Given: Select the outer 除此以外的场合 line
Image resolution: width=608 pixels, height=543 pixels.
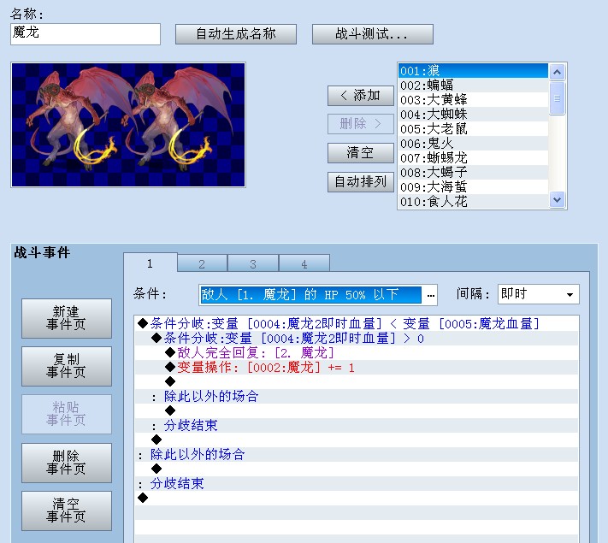Looking at the screenshot, I should click(357, 455).
